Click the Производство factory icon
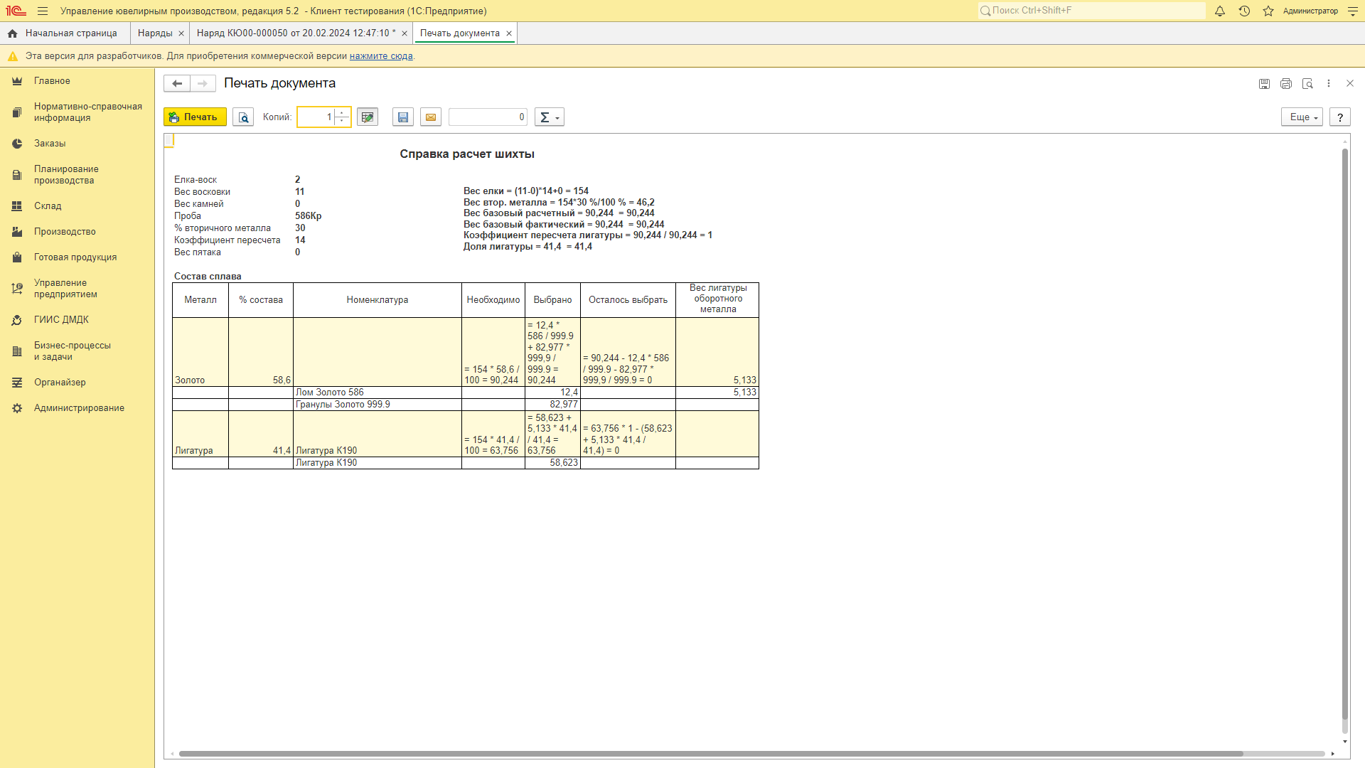 tap(17, 232)
